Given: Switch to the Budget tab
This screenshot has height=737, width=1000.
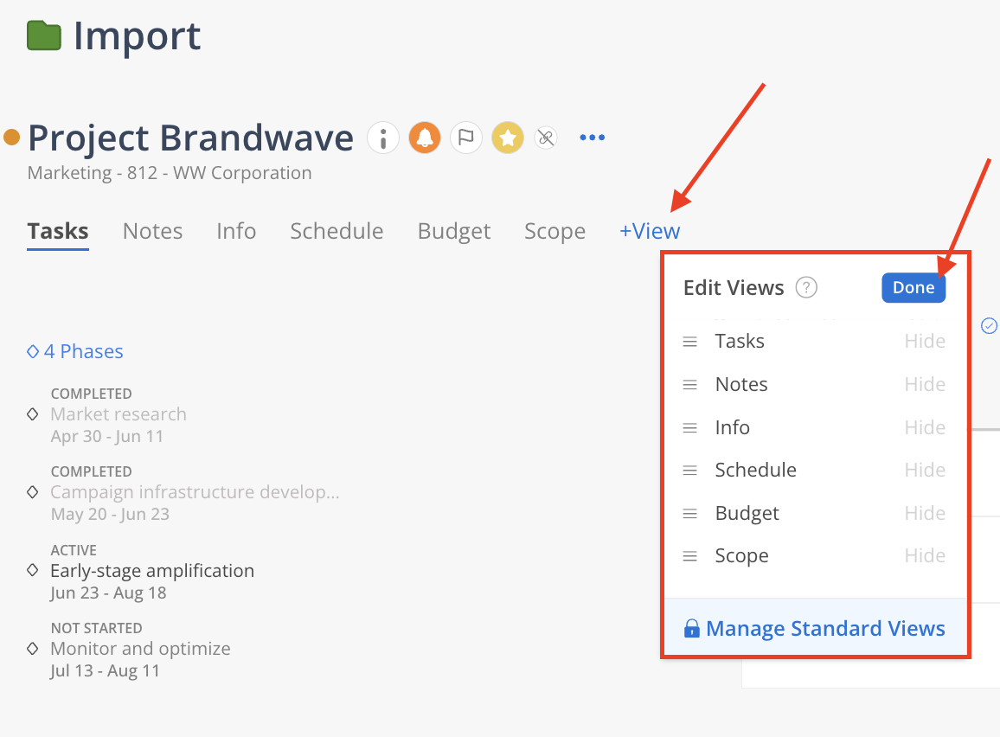Looking at the screenshot, I should coord(454,231).
